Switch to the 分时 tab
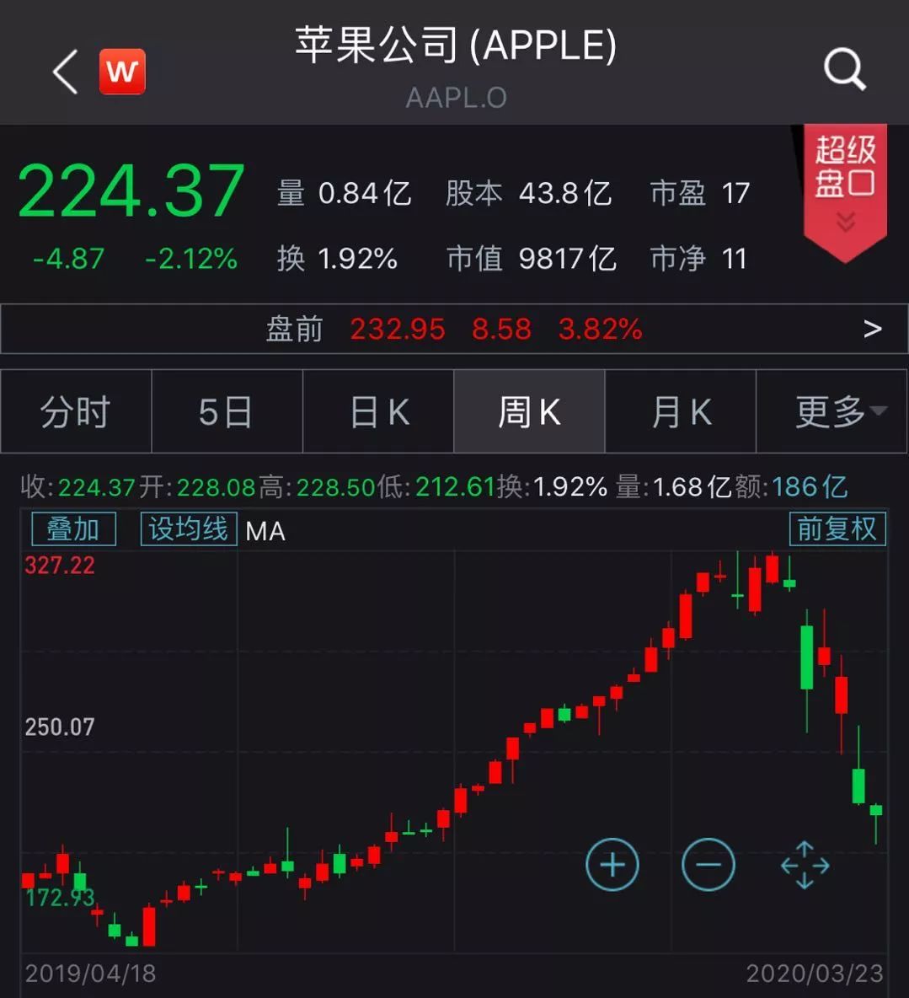 click(x=76, y=412)
